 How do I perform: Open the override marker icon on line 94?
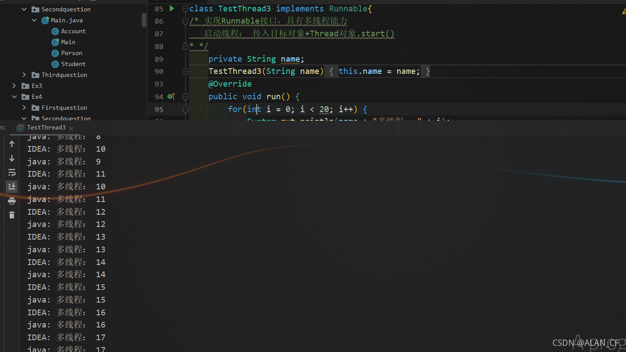point(171,96)
